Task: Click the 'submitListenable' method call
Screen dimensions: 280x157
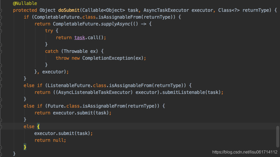Action: (x=184, y=92)
